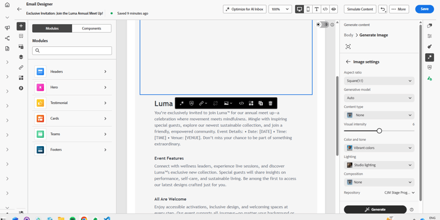Viewport: 440px width, 220px height.
Task: Expand the Teams module category
Action: coord(72,134)
